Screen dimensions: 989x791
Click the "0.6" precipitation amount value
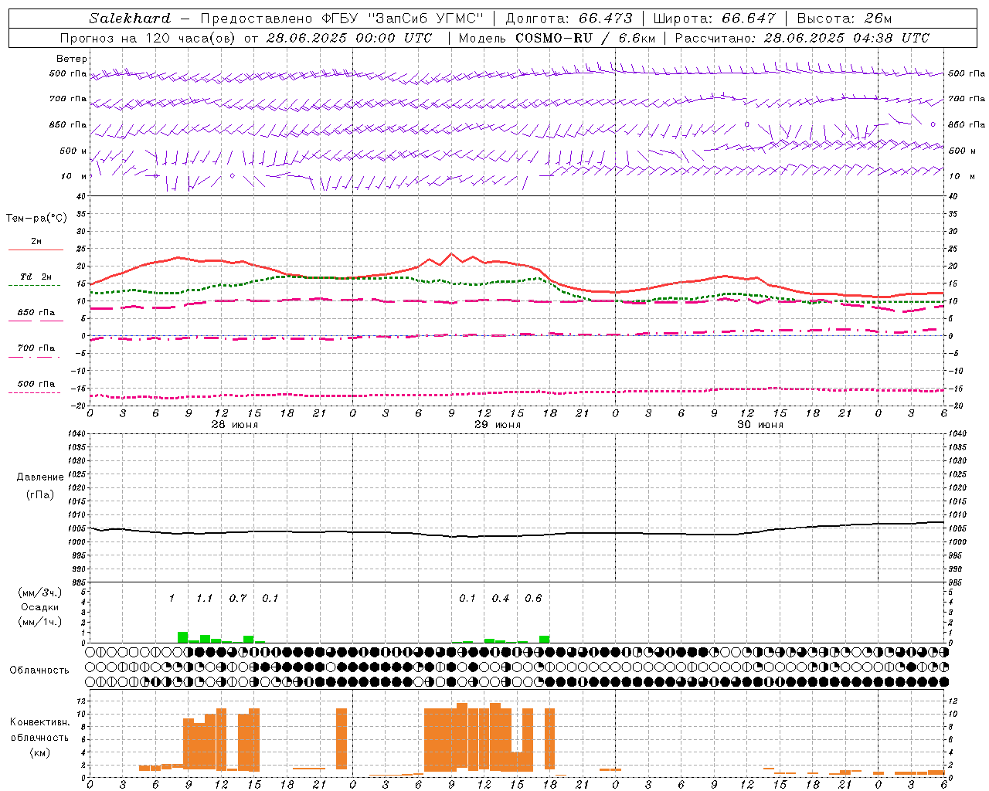pos(533,599)
